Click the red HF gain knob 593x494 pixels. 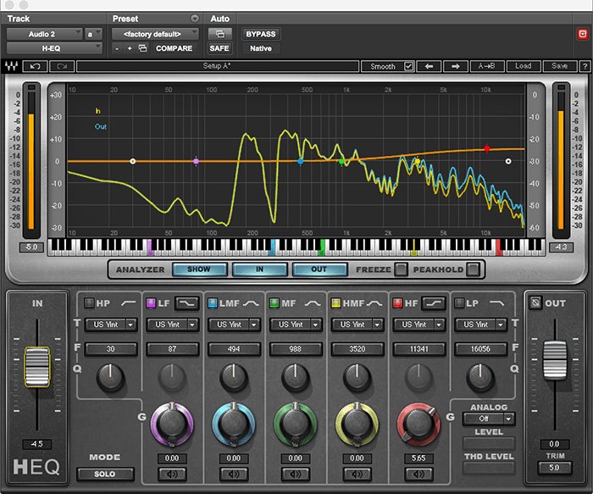pos(418,424)
